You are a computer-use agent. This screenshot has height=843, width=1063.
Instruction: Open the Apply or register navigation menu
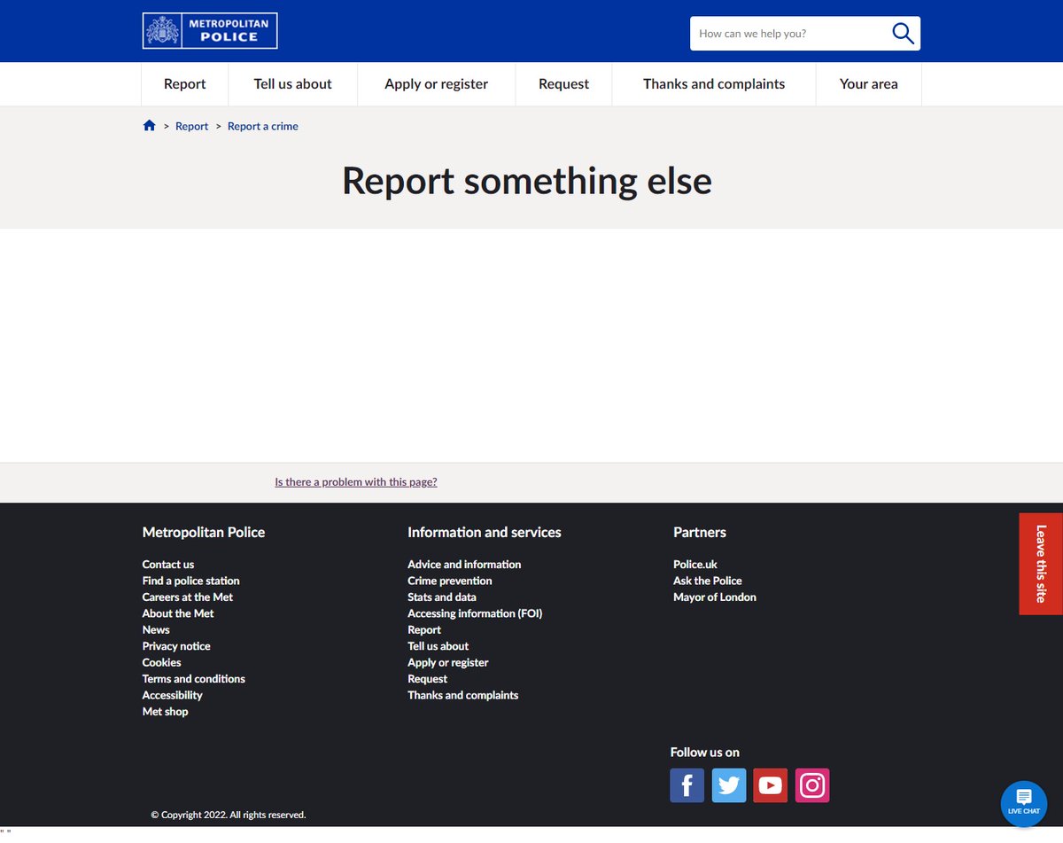click(x=437, y=84)
